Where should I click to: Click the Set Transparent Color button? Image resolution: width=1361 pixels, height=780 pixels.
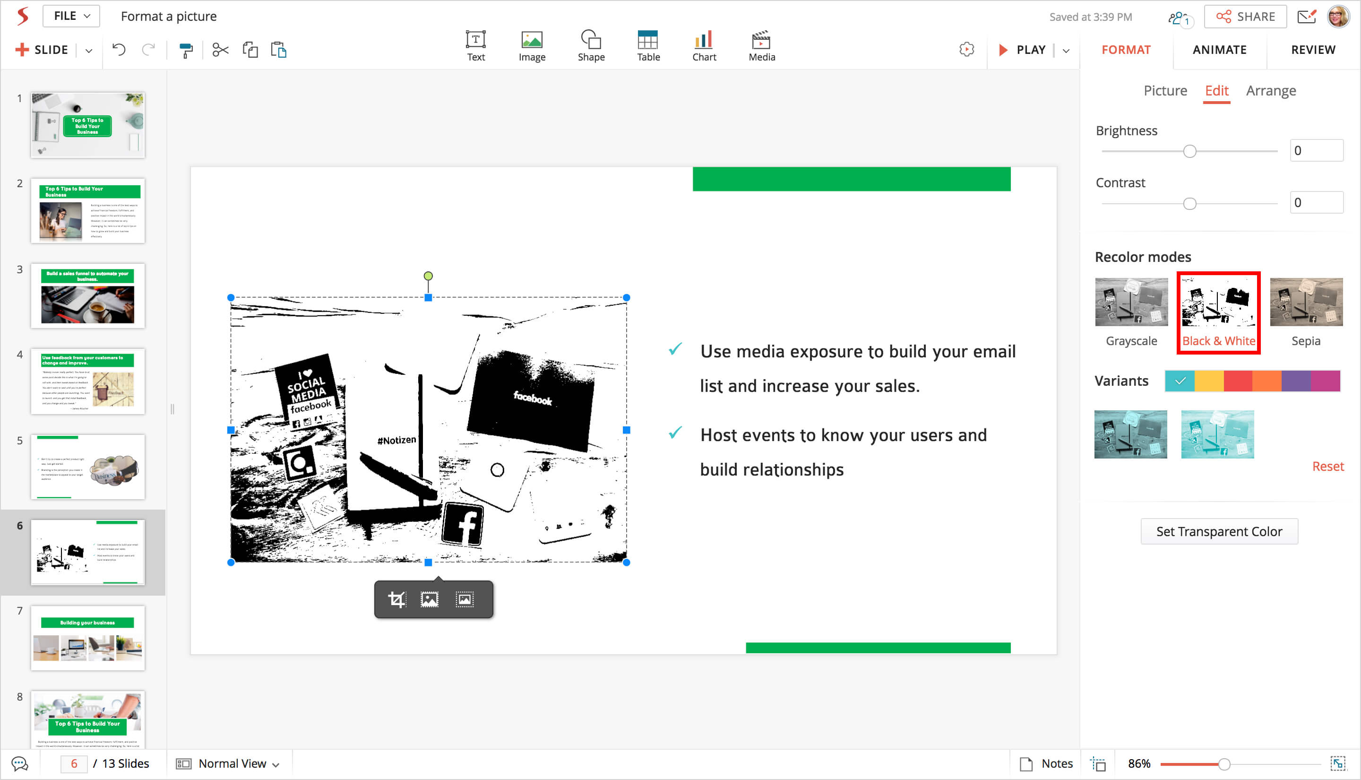(x=1219, y=531)
